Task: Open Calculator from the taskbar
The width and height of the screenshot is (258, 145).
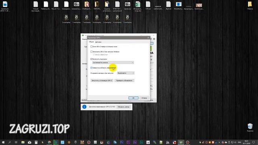Action: point(36,142)
